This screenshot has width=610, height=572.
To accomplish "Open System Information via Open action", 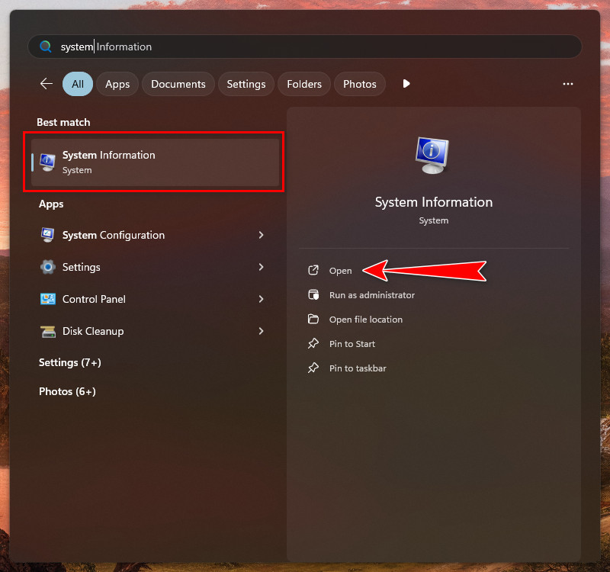I will pyautogui.click(x=340, y=271).
